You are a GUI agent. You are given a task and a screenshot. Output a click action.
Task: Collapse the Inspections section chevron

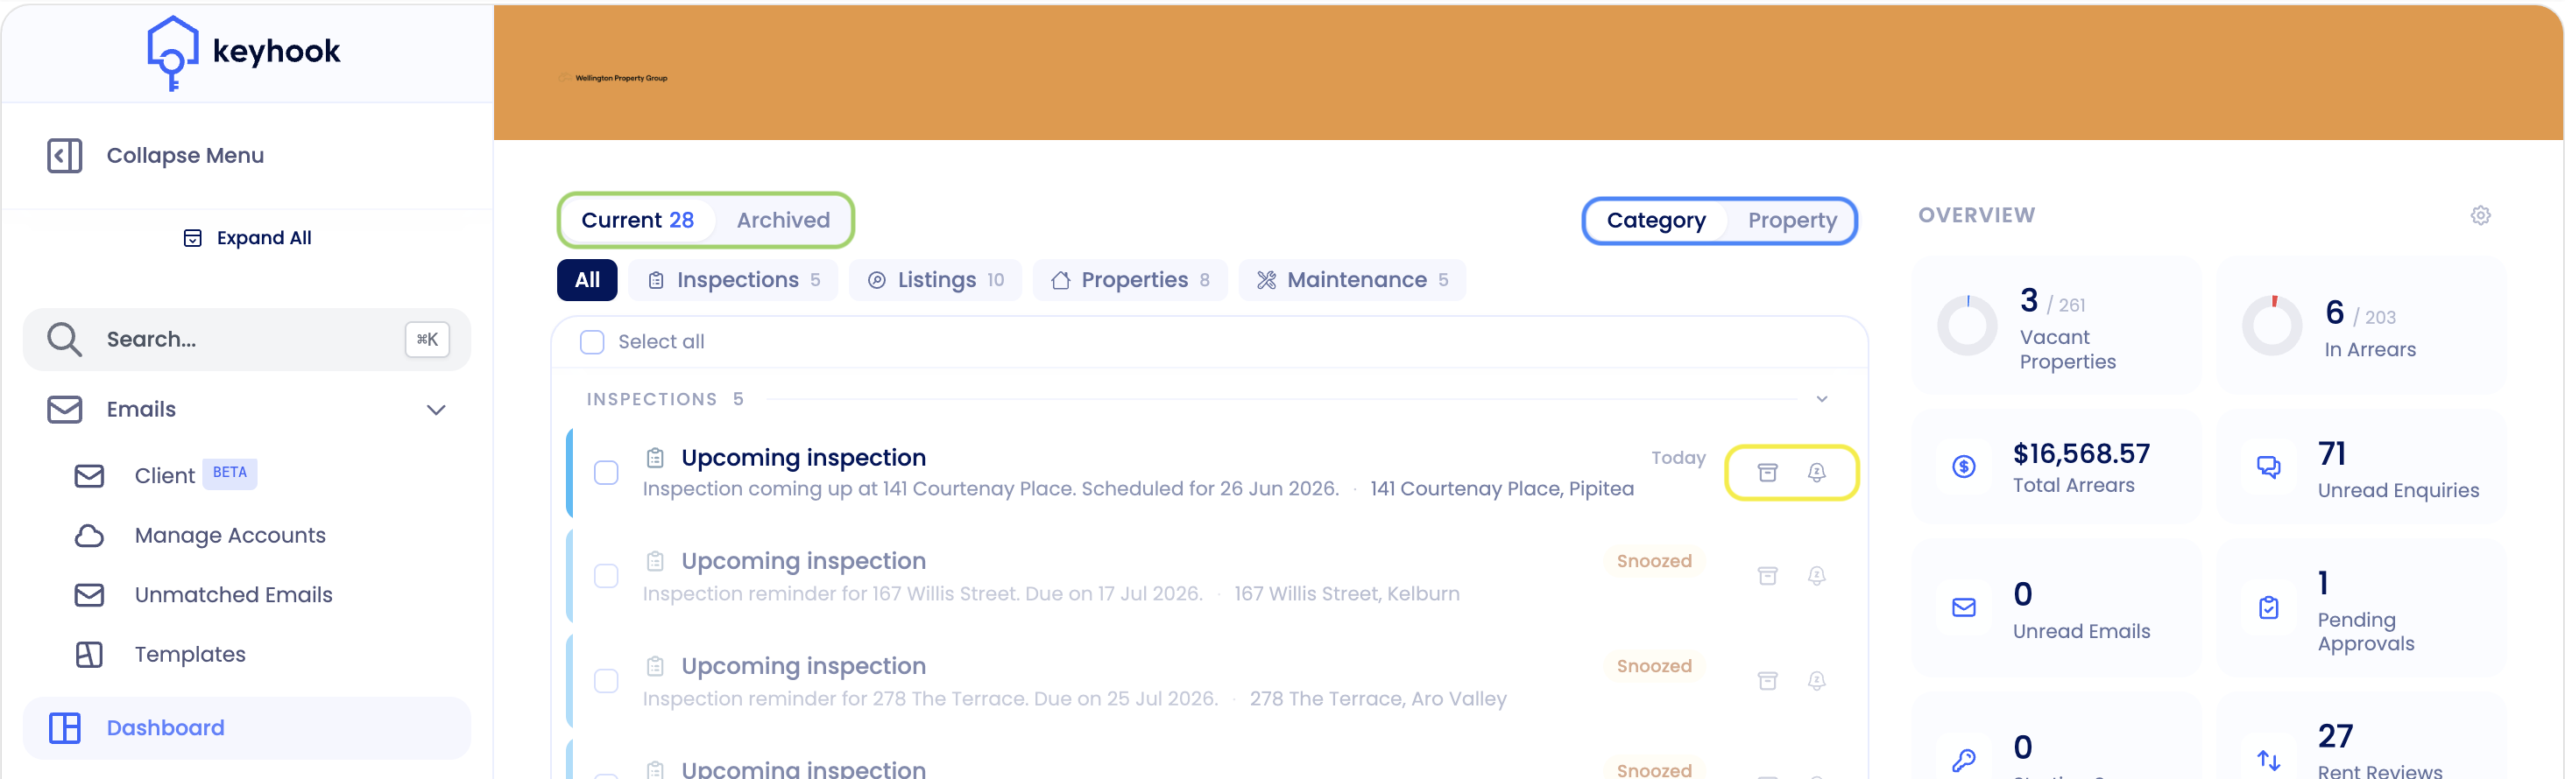[x=1821, y=399]
